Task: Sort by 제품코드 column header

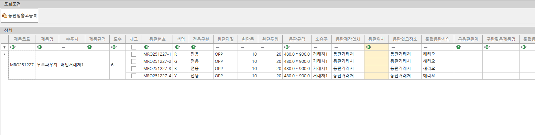Action: pyautogui.click(x=22, y=39)
